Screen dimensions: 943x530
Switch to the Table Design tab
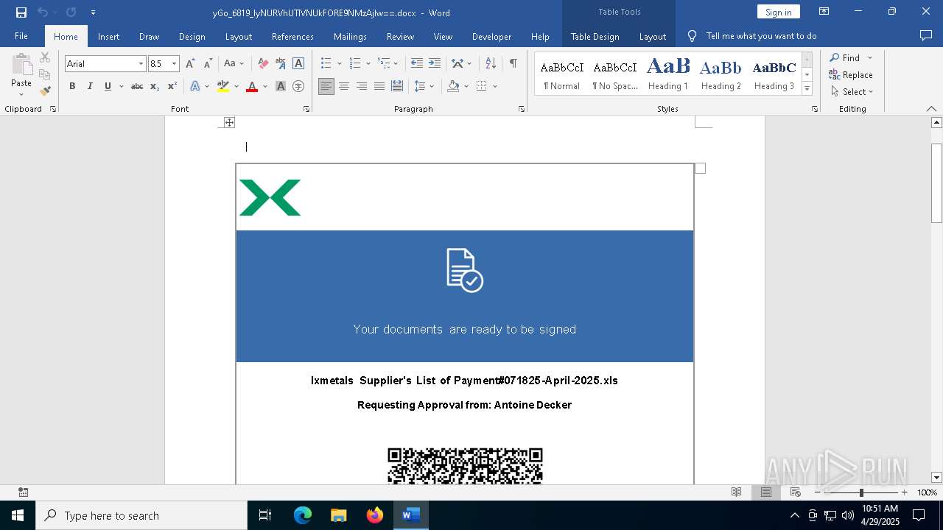(595, 36)
